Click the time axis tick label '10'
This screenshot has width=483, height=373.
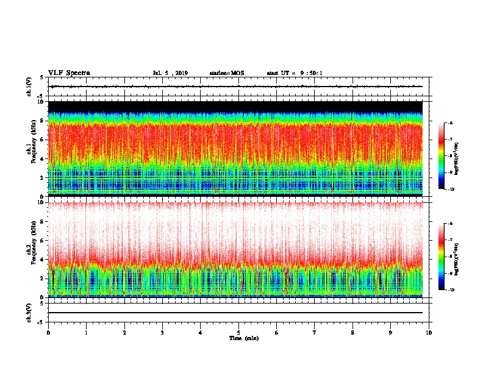tap(429, 333)
